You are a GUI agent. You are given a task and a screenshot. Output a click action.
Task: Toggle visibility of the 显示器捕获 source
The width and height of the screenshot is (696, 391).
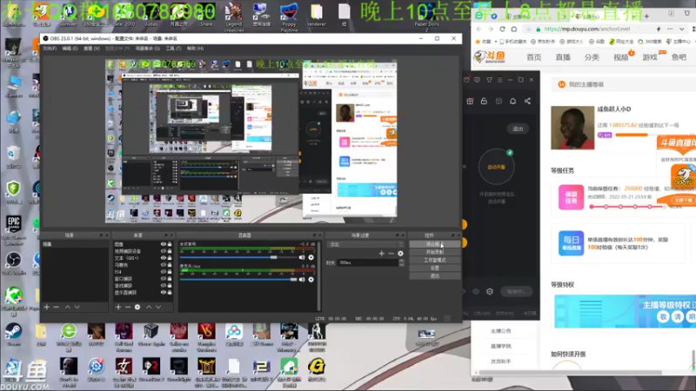(163, 293)
